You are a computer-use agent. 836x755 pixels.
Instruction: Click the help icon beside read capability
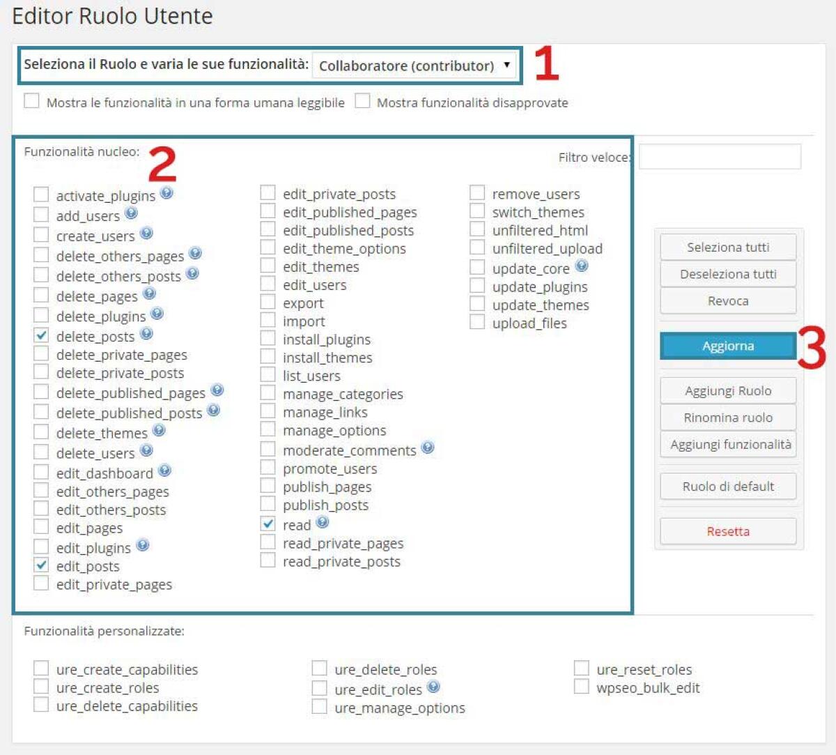[x=321, y=523]
